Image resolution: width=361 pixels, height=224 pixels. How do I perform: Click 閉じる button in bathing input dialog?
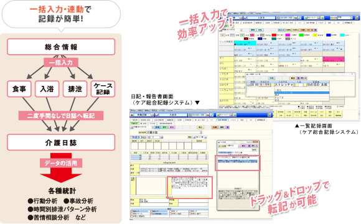tap(304, 78)
